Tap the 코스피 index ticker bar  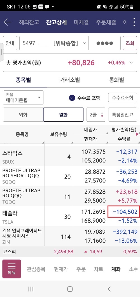tap(70, 252)
